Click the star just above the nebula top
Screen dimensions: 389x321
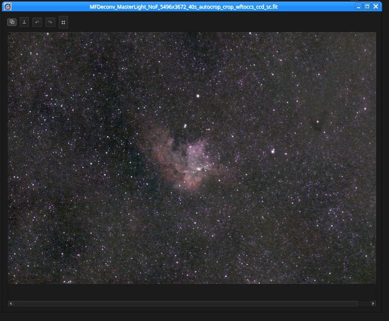[x=185, y=126]
